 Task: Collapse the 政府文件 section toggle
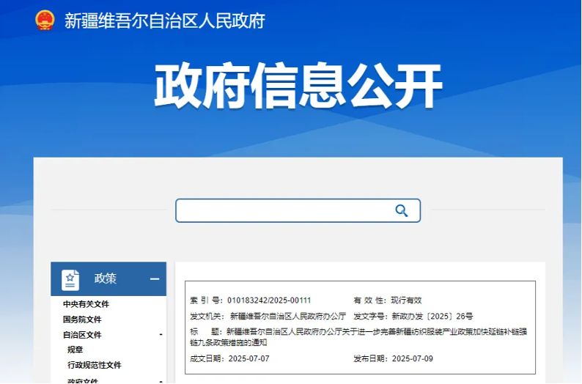click(x=161, y=380)
